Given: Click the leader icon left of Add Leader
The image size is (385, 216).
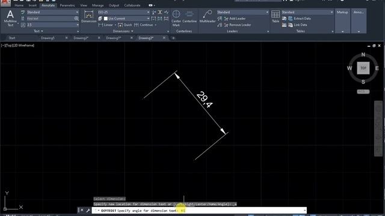Looking at the screenshot, I should point(220,19).
